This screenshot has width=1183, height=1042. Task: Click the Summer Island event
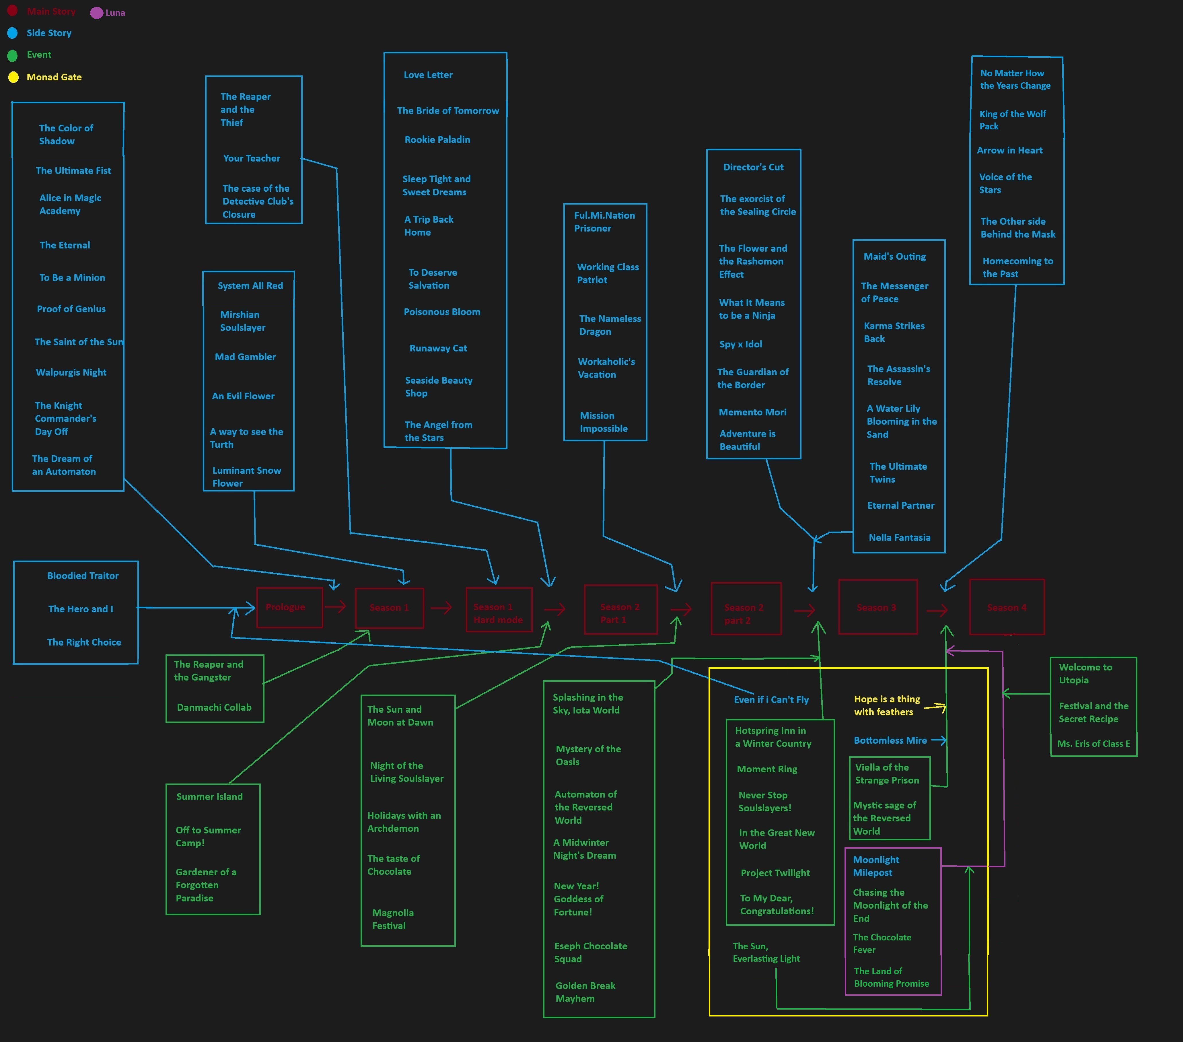point(209,796)
